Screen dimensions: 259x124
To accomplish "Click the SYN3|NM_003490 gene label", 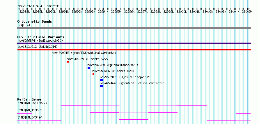I will [x=30, y=117].
